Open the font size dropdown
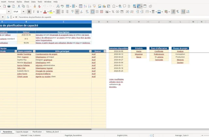The image size is (209, 137). [x=24, y=12]
